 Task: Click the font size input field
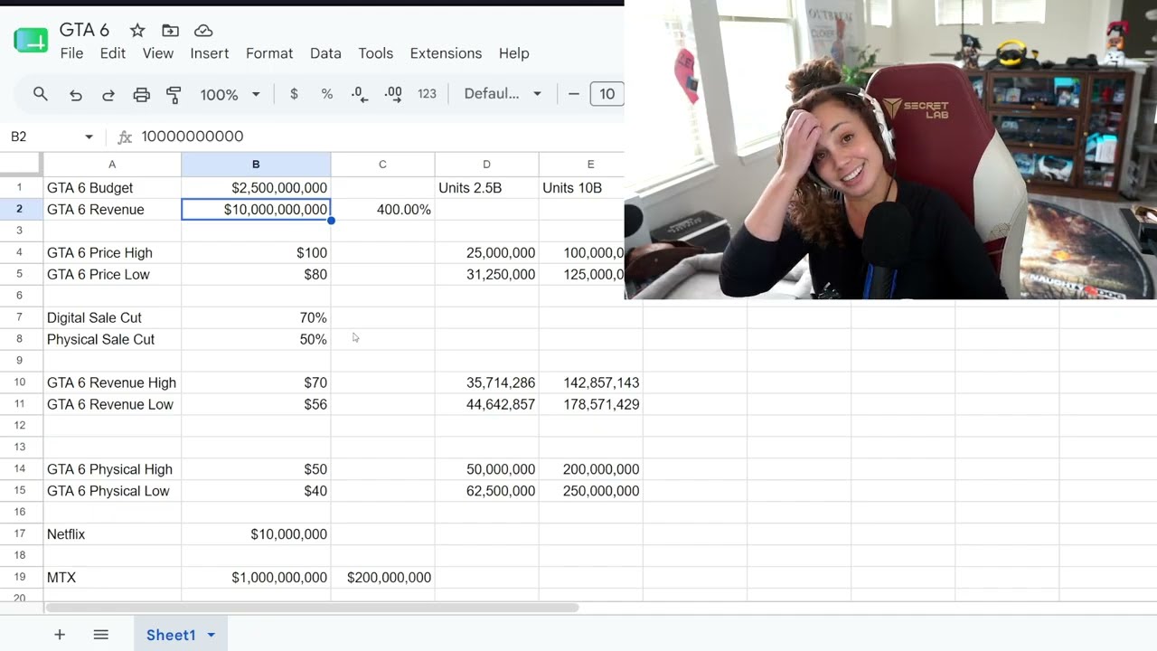(607, 94)
